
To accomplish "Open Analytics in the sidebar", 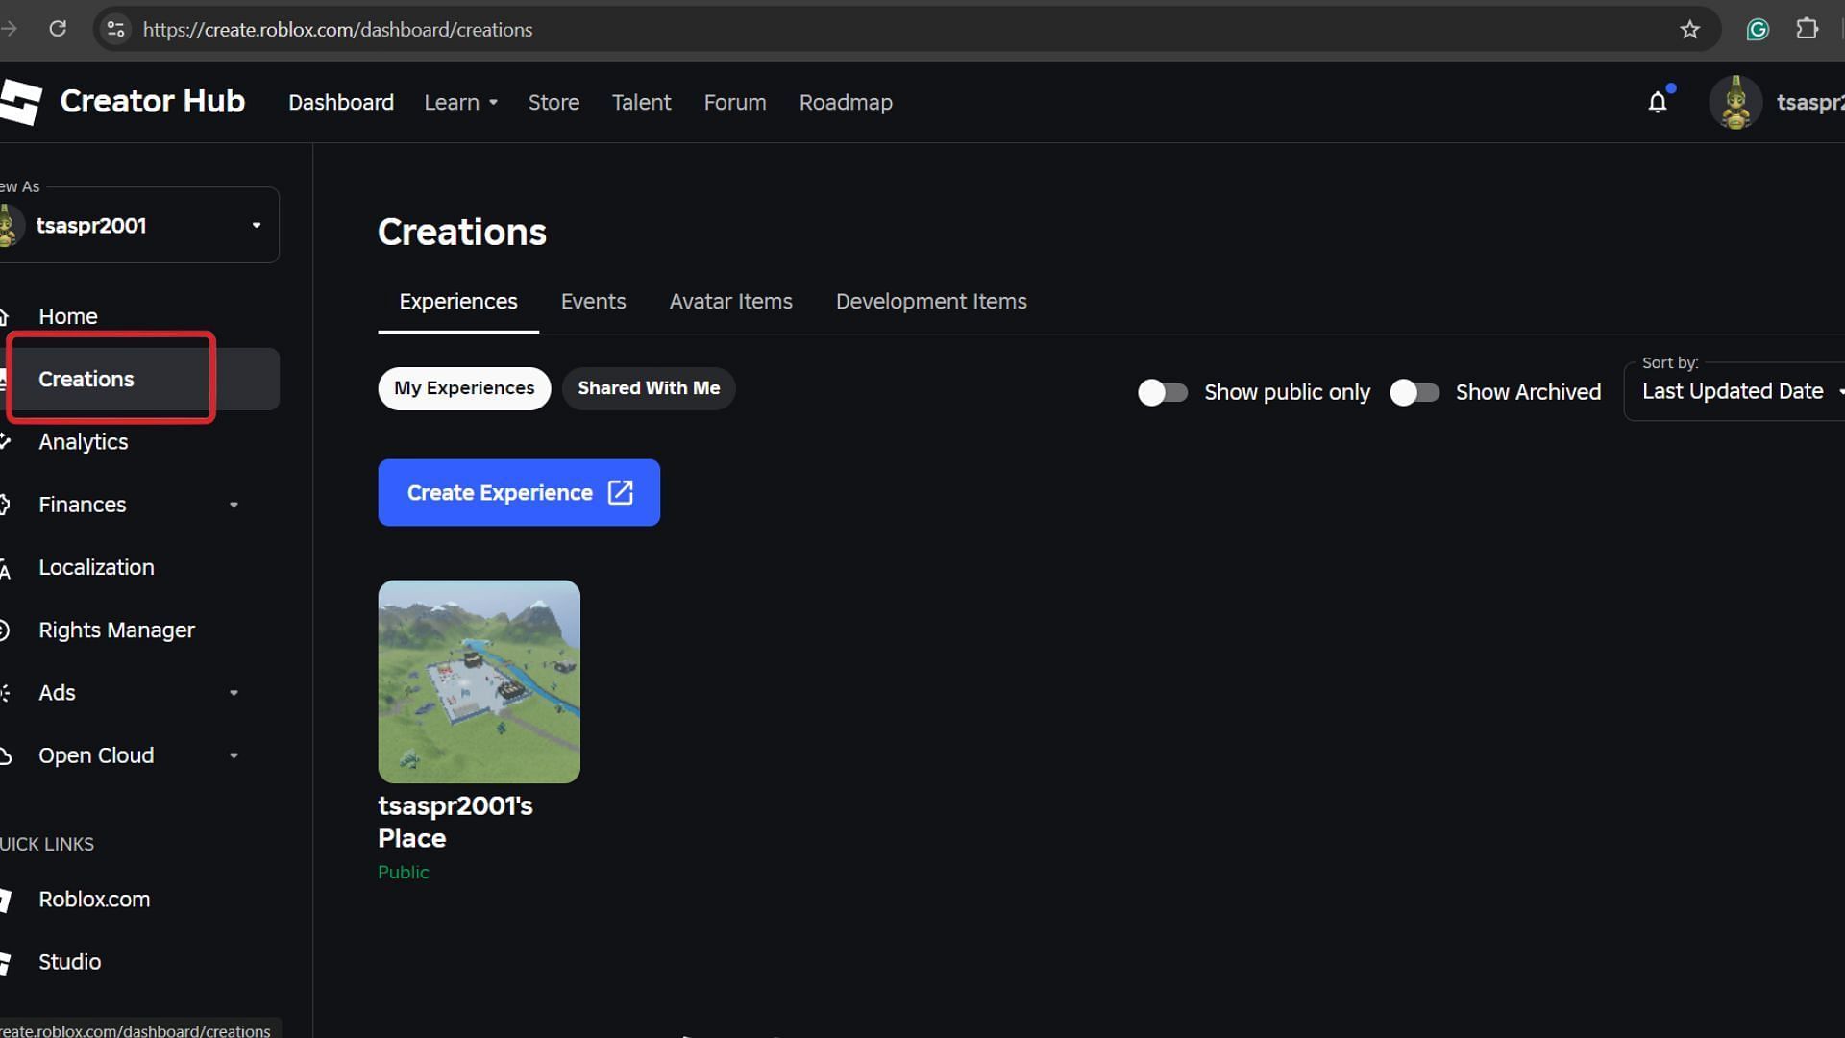I will click(83, 442).
